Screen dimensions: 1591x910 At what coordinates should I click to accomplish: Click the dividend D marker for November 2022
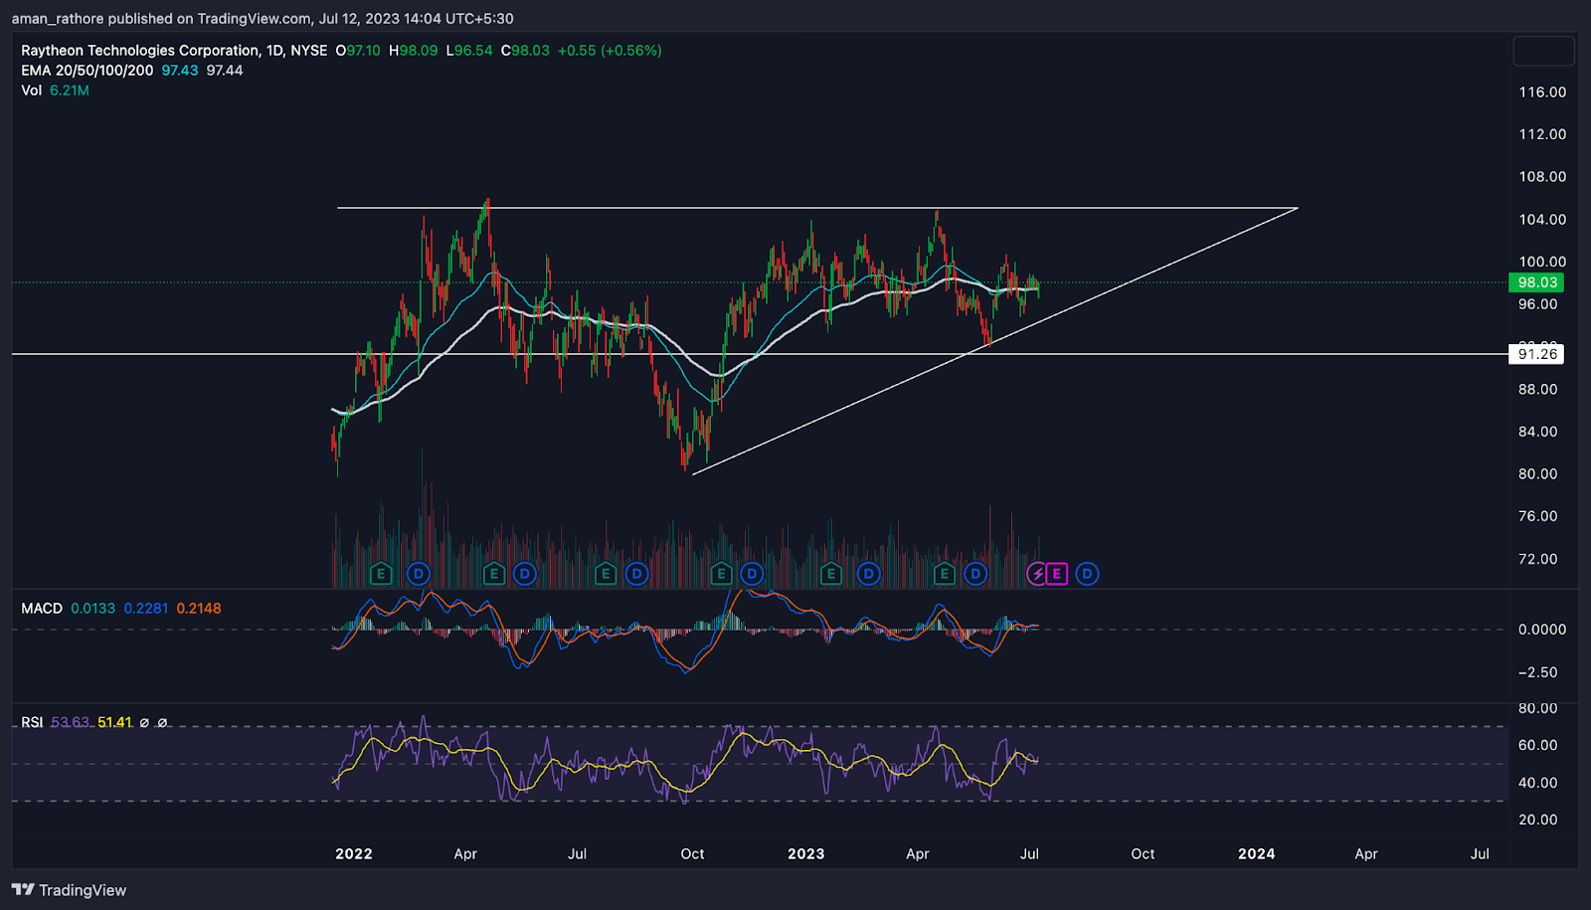[753, 574]
